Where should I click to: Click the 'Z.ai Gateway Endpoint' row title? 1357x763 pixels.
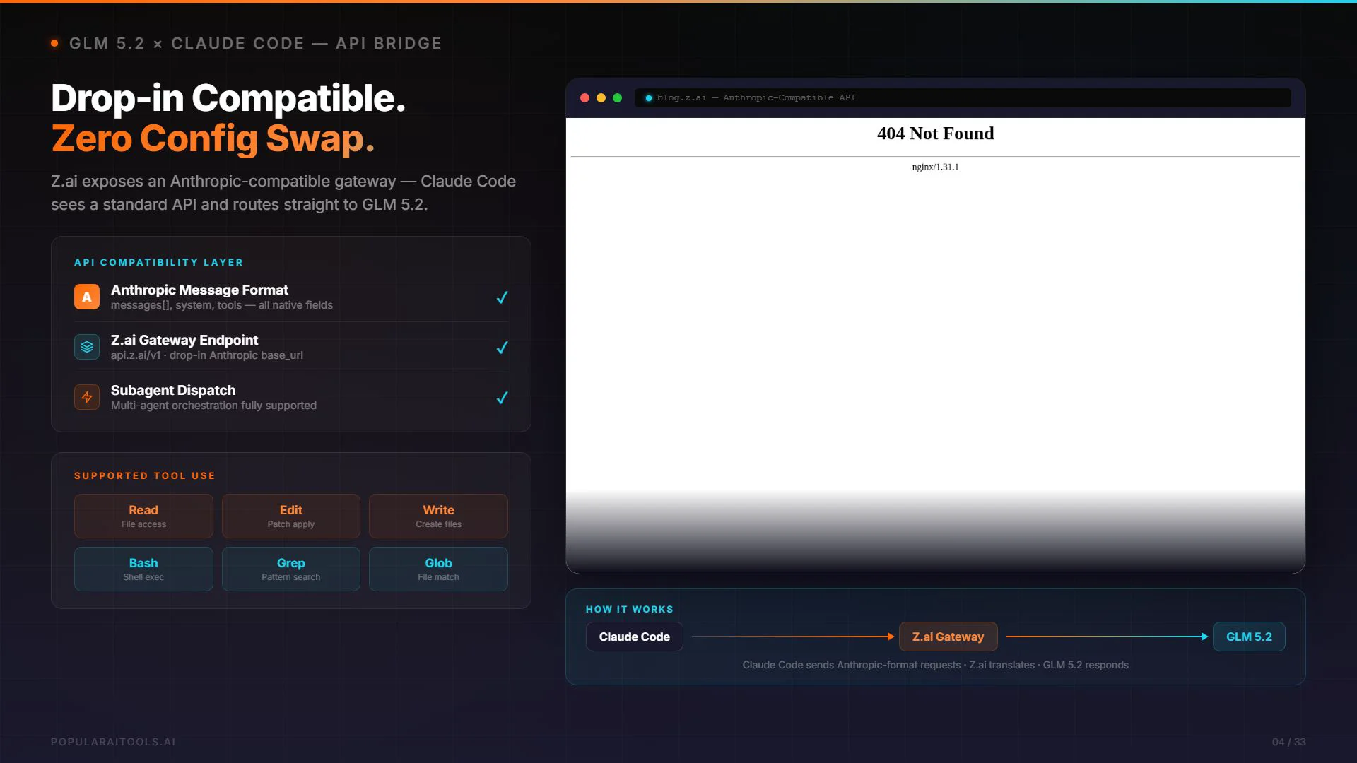pyautogui.click(x=184, y=340)
